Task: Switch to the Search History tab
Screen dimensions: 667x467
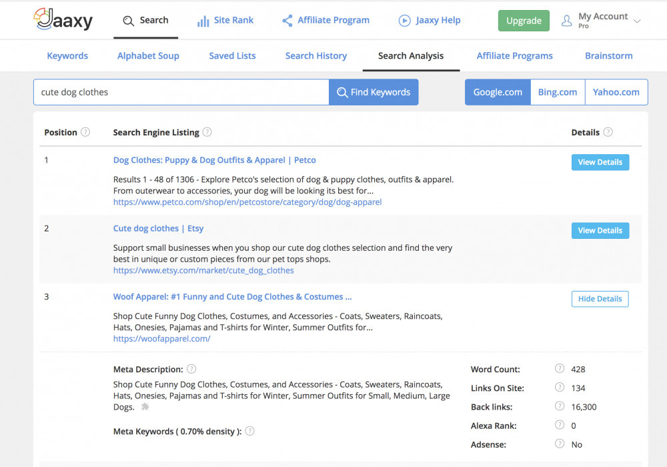Action: (316, 56)
